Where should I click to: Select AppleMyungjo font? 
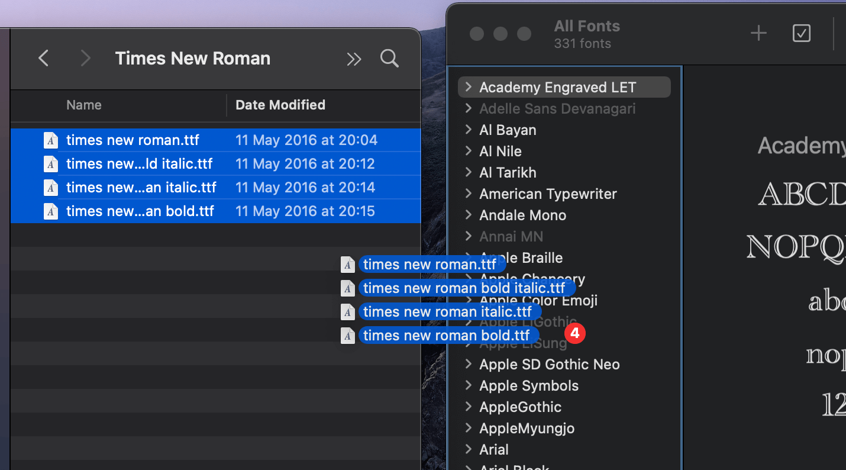point(527,428)
